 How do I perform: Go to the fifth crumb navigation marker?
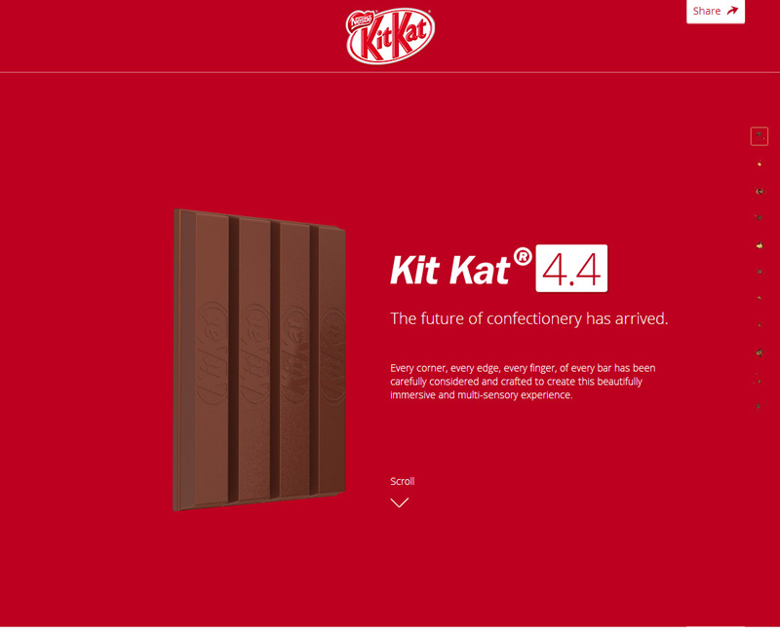coord(760,244)
